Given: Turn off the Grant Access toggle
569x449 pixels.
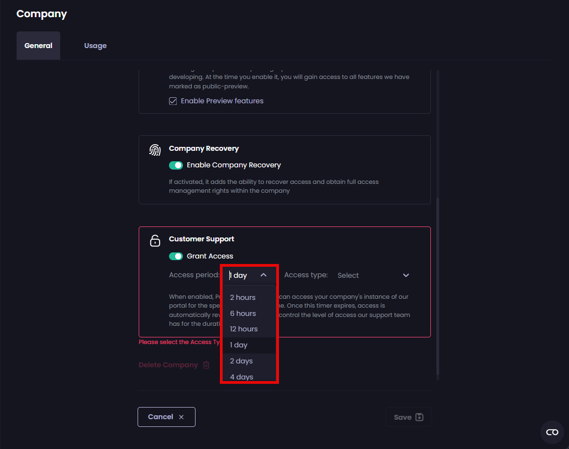Looking at the screenshot, I should (177, 256).
